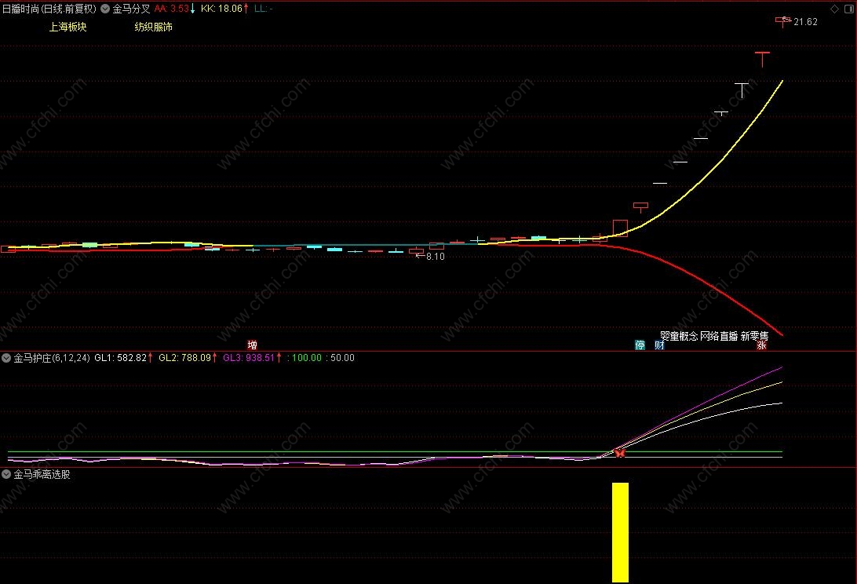Click the diamond icon at top right
The height and width of the screenshot is (584, 857).
click(834, 9)
